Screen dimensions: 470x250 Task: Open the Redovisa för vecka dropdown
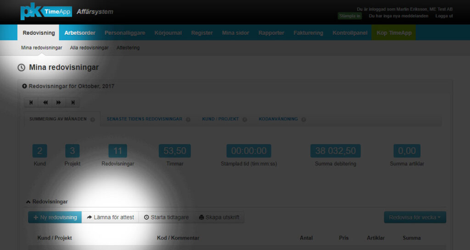(x=415, y=217)
